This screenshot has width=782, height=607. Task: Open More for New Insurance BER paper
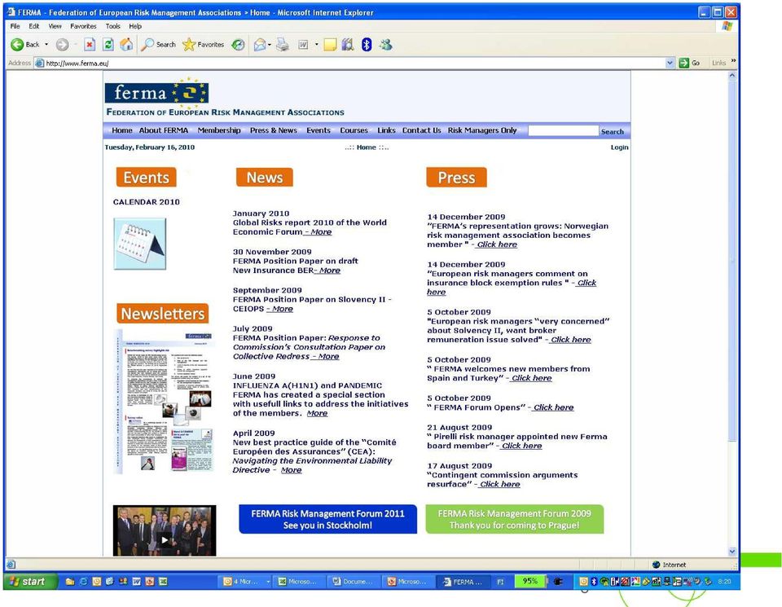click(330, 271)
